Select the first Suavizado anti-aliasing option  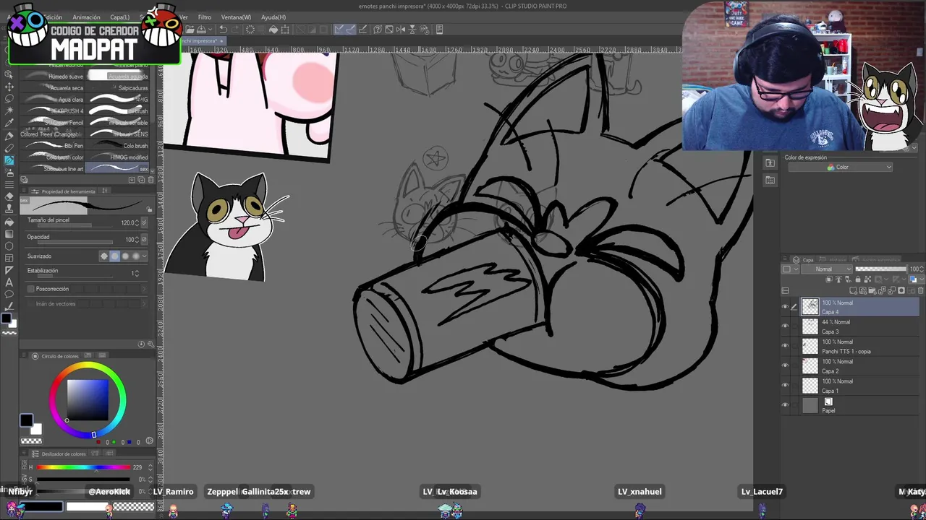[x=104, y=256]
